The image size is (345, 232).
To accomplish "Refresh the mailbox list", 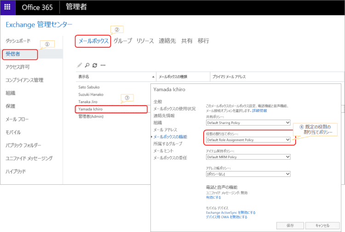I will point(95,65).
